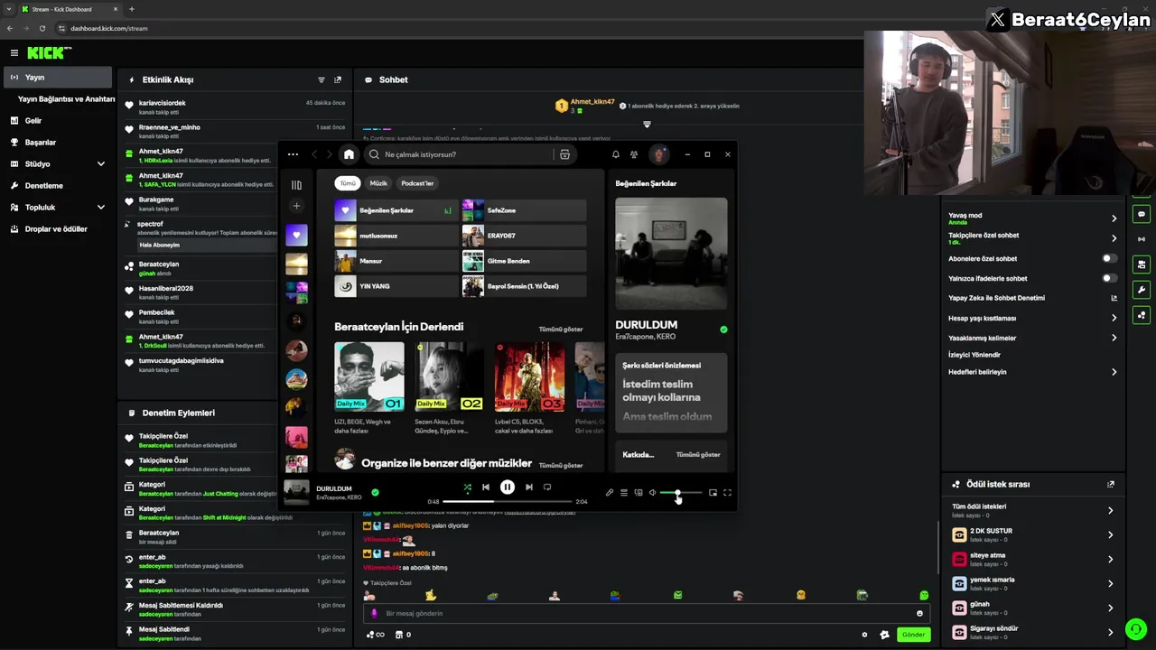Open Yasaklanmış kelimeler settings
The height and width of the screenshot is (650, 1156).
pos(1032,338)
